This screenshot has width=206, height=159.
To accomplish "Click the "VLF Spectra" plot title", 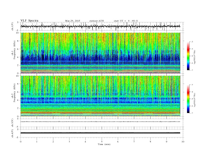I will 29,21.
